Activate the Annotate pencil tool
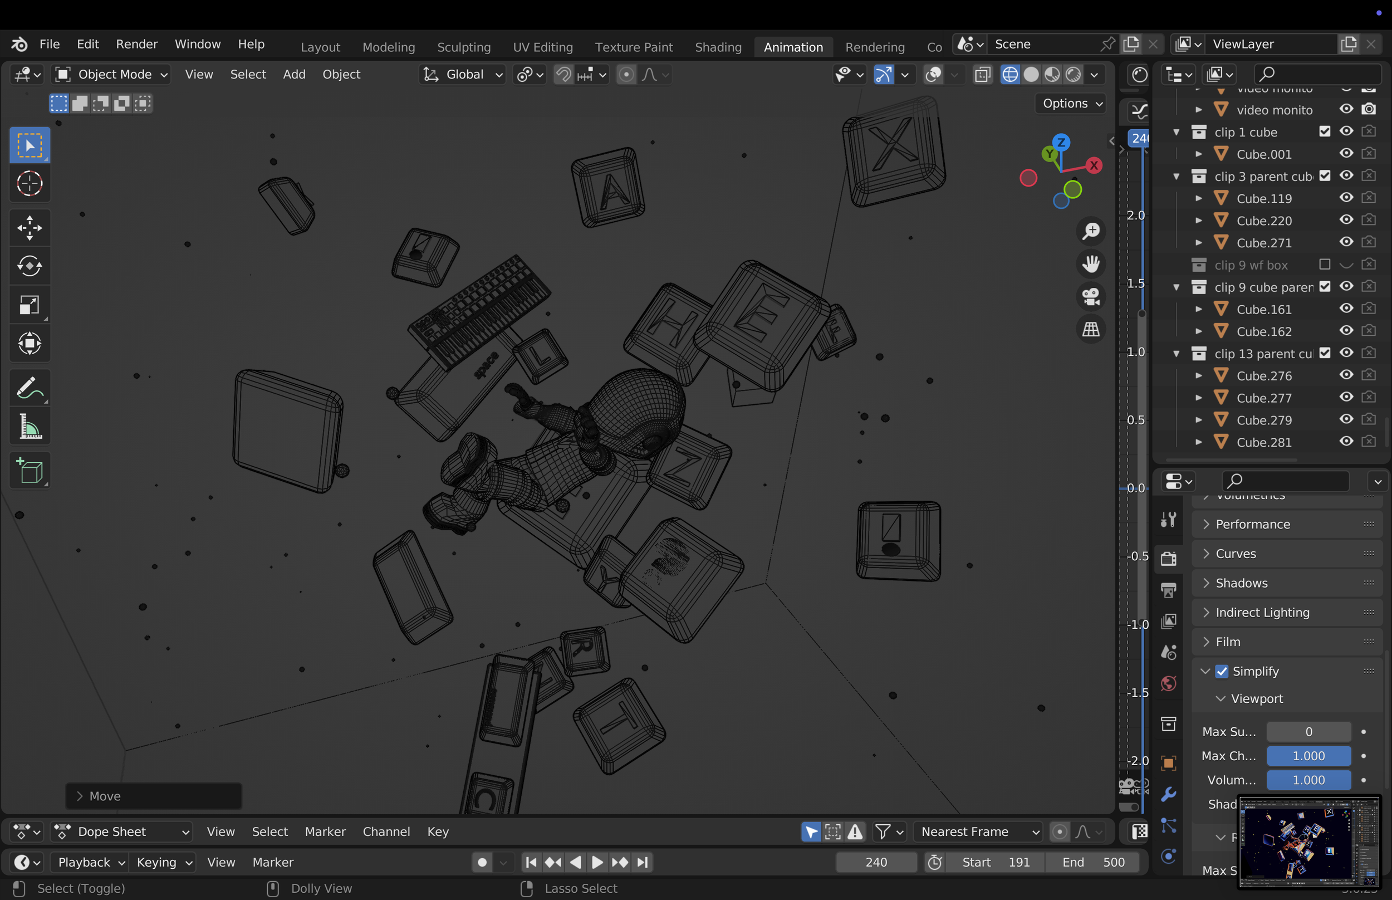The image size is (1392, 900). [x=29, y=388]
